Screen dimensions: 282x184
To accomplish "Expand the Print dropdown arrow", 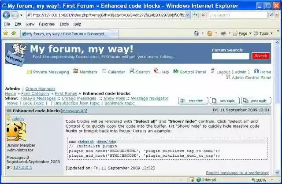I will (x=230, y=33).
